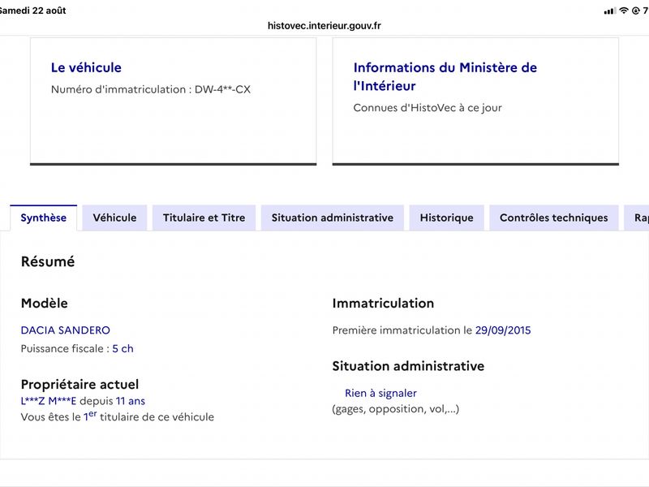Click the histovec.interieur.gouv.fr address bar
This screenshot has height=487, width=649.
point(324,26)
